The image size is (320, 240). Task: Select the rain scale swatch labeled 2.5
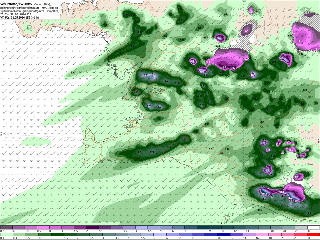(96, 234)
